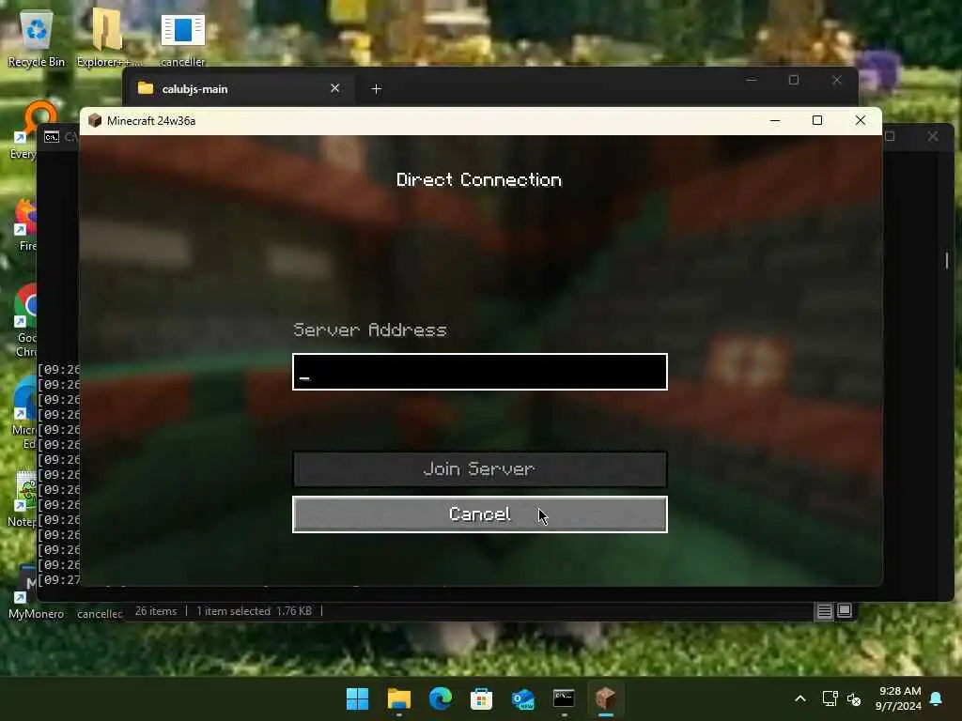
Task: Maximize the Minecraft 24w36a window
Action: 817,121
